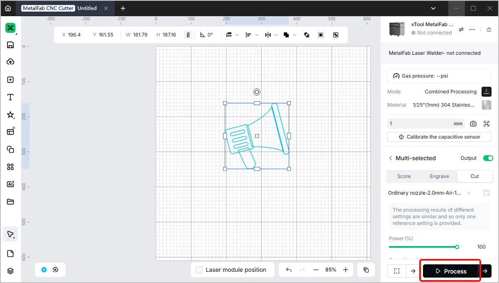499x283 pixels.
Task: Click the switch device arrows icon
Action: [x=461, y=29]
